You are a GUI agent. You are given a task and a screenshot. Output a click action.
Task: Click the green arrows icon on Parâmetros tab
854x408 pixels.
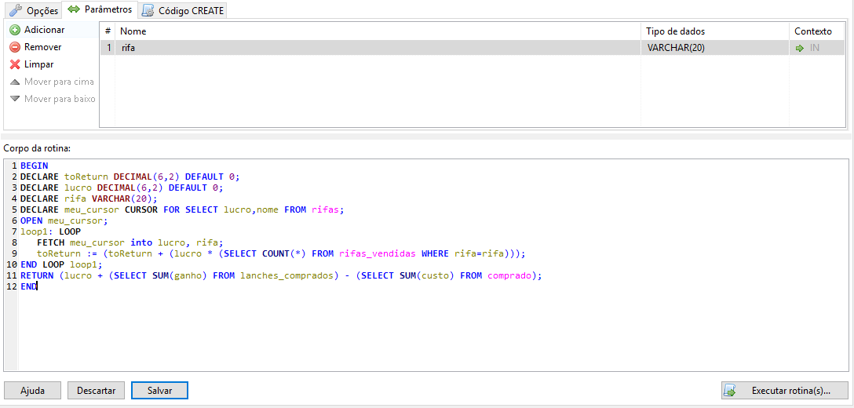[74, 9]
